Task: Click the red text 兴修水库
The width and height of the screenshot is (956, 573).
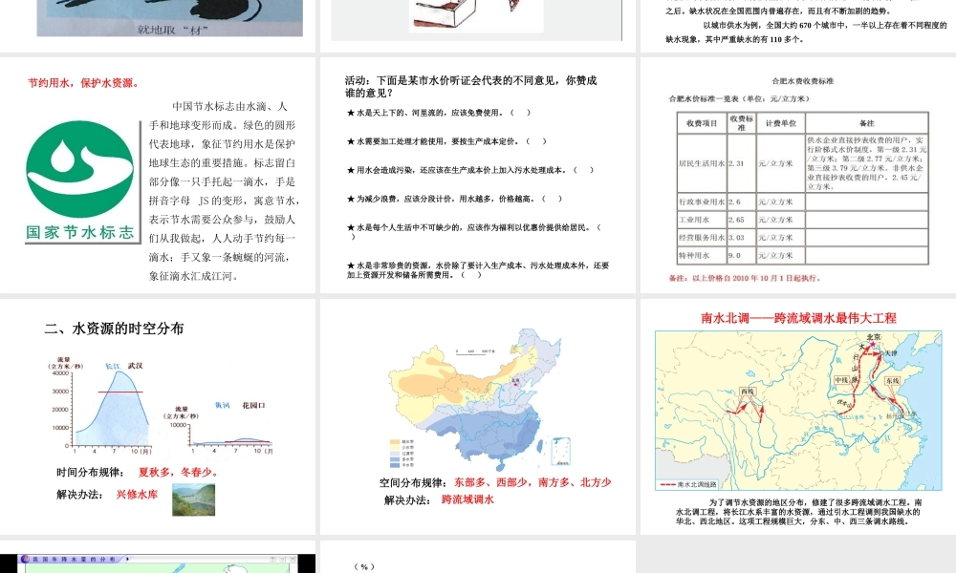Action: 137,495
